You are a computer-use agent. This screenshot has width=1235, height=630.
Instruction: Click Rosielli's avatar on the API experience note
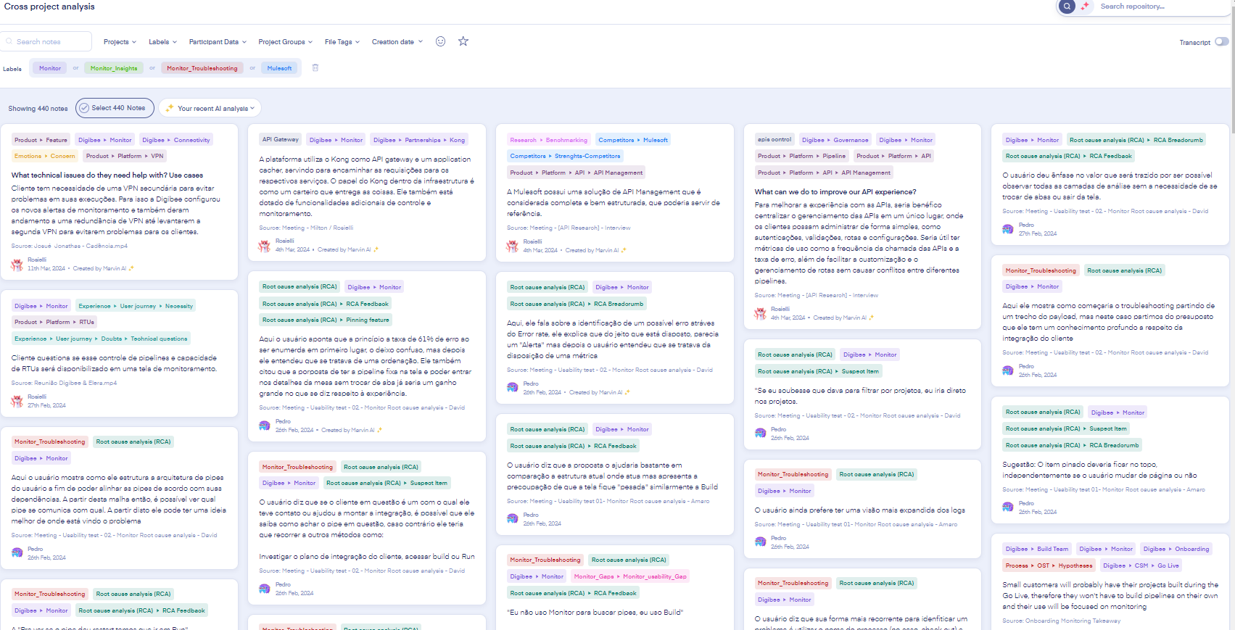point(760,314)
